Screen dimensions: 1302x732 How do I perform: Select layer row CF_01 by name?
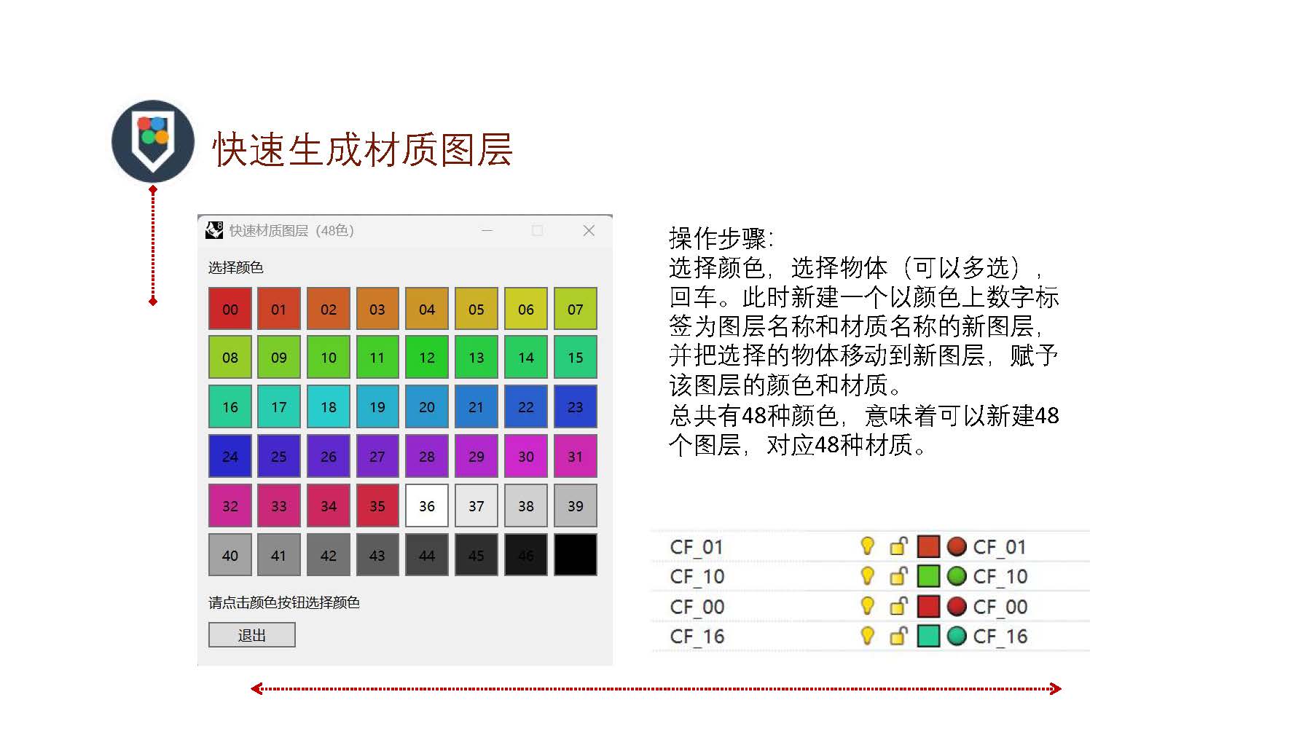tap(696, 547)
